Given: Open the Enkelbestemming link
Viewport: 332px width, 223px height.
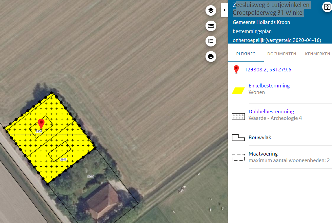Looking at the screenshot, I should pyautogui.click(x=269, y=86).
